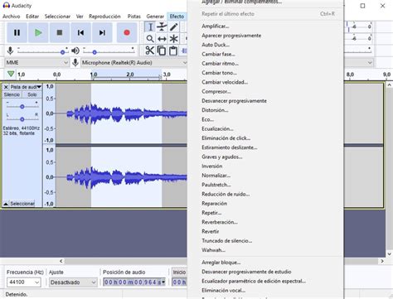Pause playback with the Pause button

17,32
